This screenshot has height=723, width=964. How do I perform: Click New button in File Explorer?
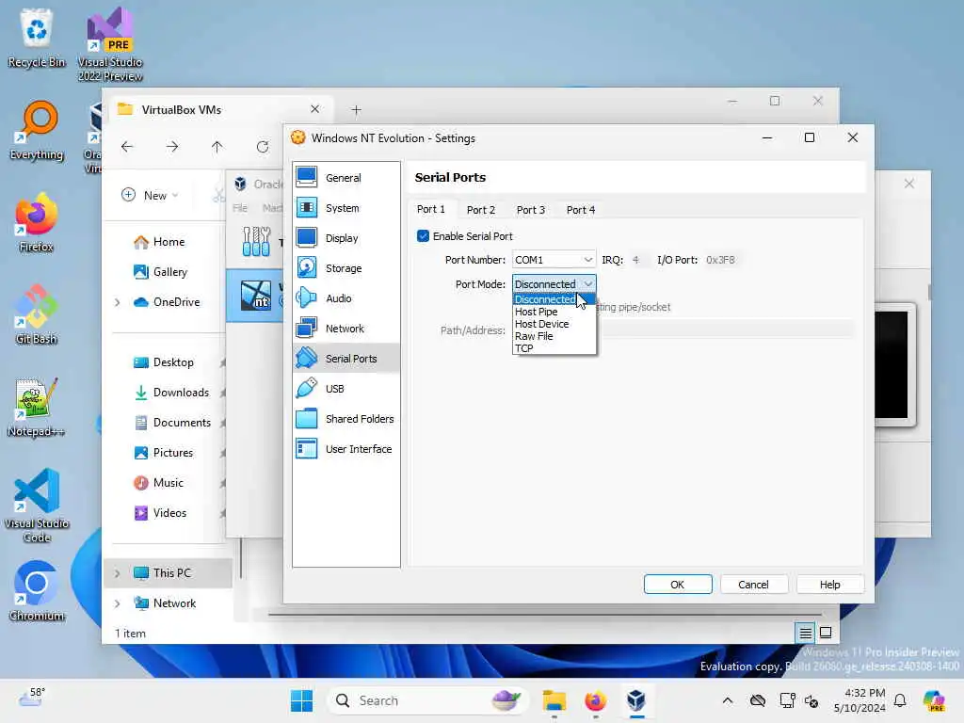(x=150, y=196)
